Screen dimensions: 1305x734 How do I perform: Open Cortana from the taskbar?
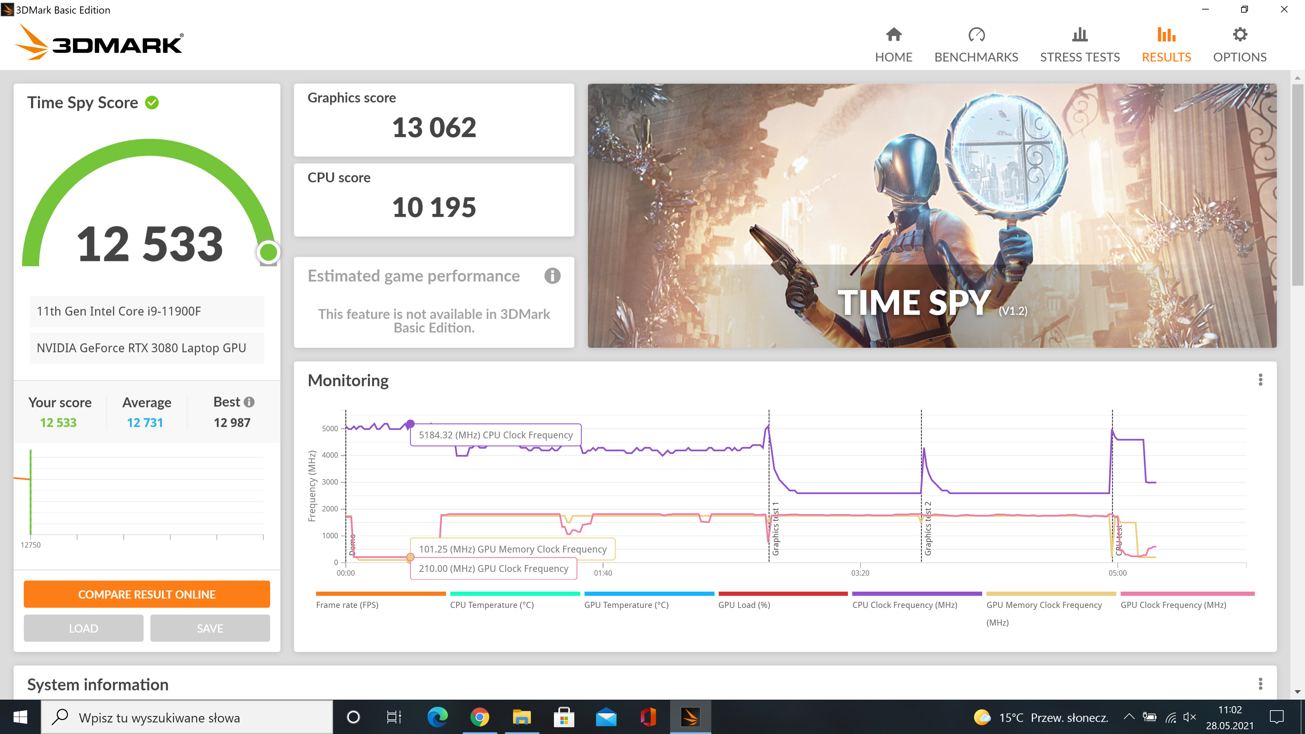tap(353, 717)
